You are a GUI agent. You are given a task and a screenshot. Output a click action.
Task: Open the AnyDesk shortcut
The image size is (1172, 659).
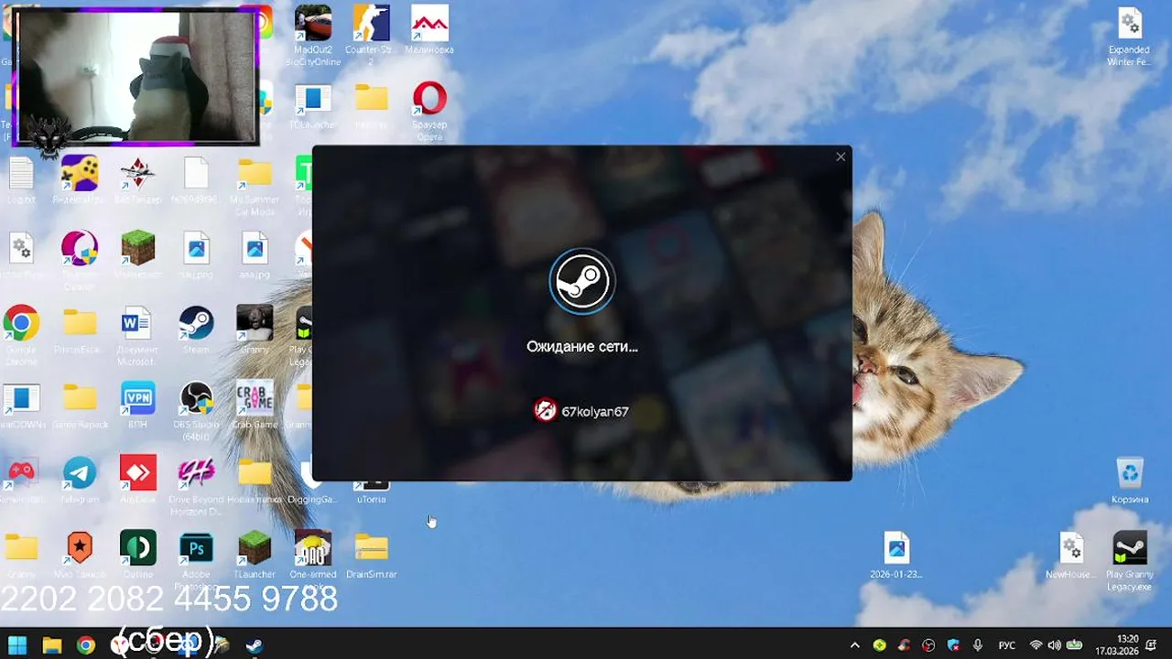(138, 480)
